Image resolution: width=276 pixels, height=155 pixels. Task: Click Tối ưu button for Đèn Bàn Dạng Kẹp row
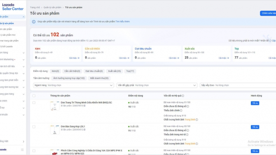coord(255,127)
